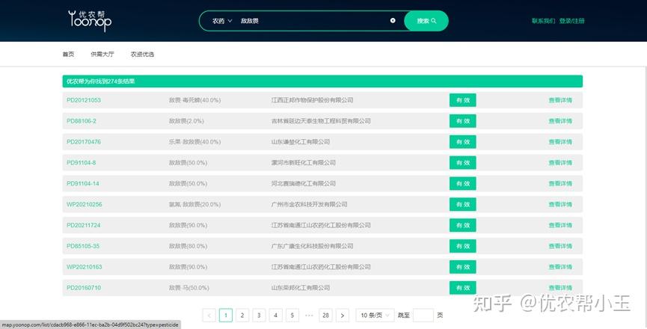Click the pagination ellipsis for more pages

tap(309, 316)
